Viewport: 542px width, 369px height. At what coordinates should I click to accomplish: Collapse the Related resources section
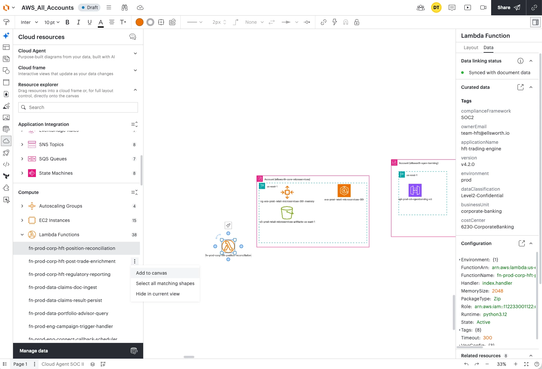click(x=531, y=356)
